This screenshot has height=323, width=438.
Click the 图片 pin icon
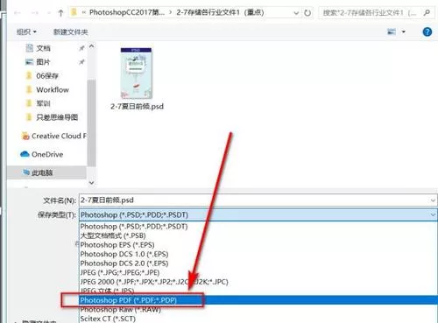coord(81,62)
